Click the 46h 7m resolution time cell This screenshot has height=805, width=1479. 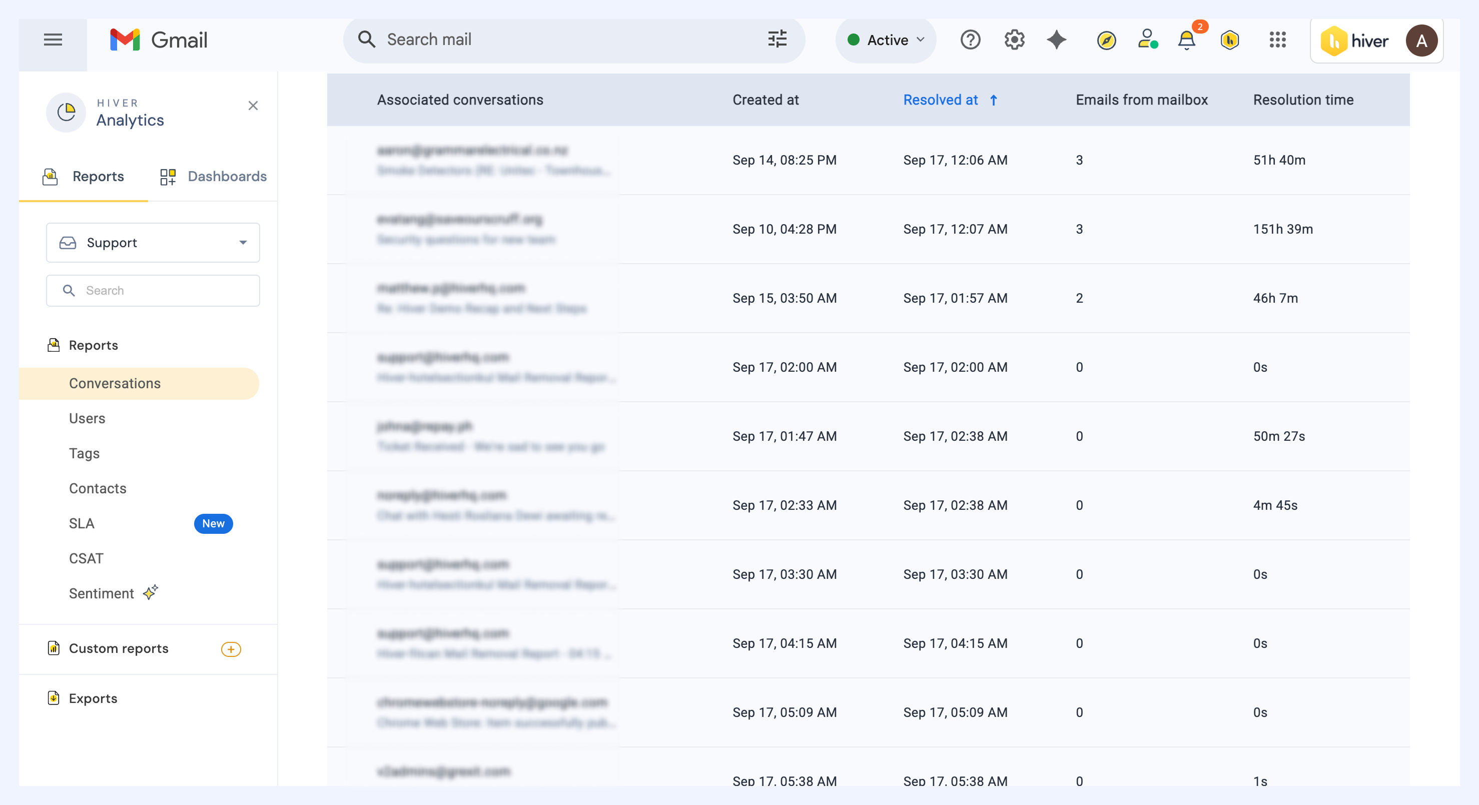[x=1275, y=298]
